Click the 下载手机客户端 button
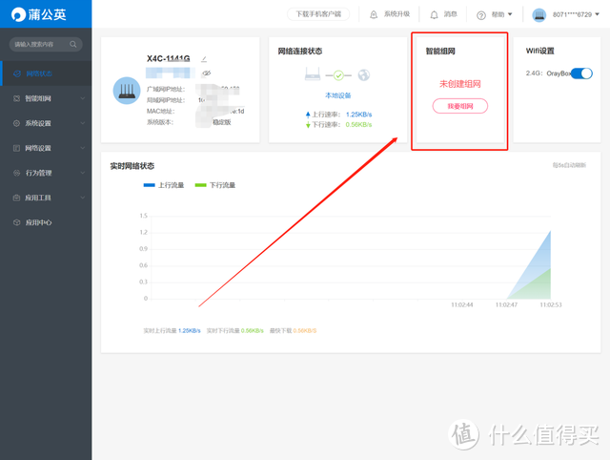This screenshot has width=610, height=460. click(318, 14)
